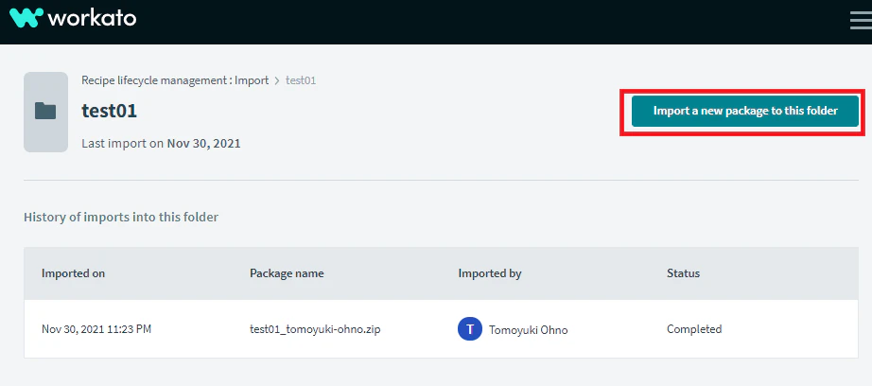
Task: Click the Status column header
Action: coord(684,273)
